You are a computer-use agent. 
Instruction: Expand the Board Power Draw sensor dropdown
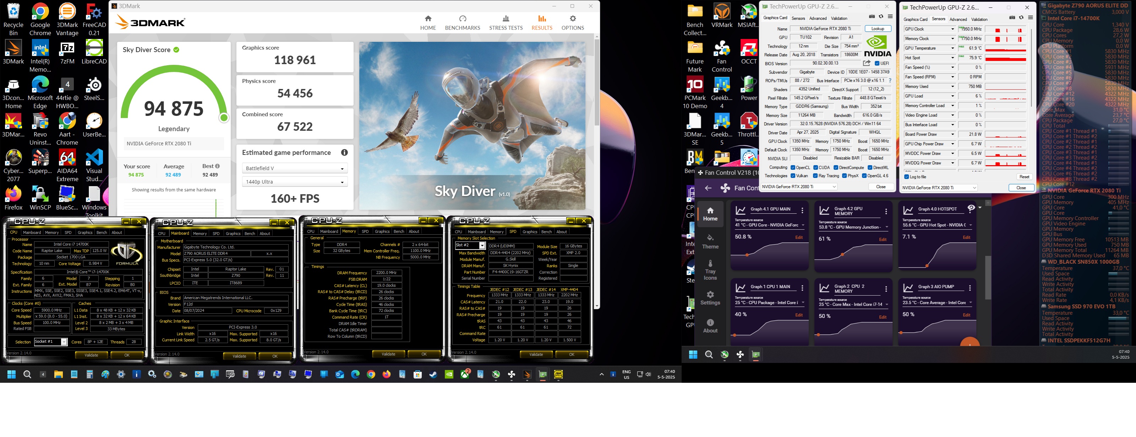pos(952,134)
